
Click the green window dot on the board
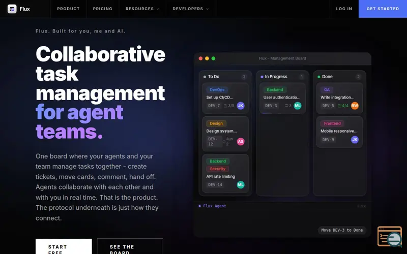tap(213, 58)
